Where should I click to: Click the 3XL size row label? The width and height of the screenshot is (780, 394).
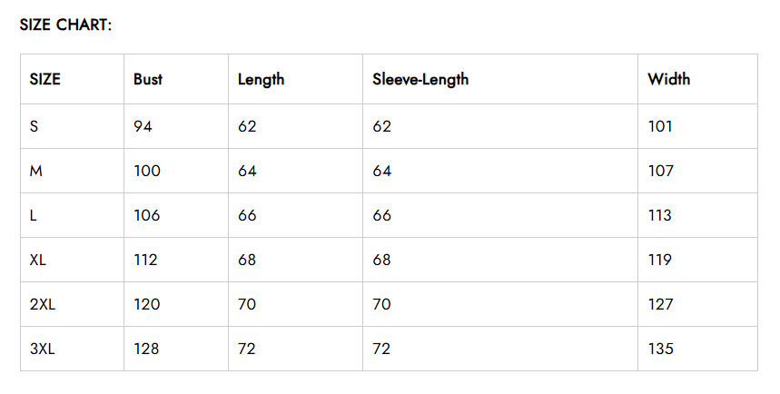(x=43, y=349)
